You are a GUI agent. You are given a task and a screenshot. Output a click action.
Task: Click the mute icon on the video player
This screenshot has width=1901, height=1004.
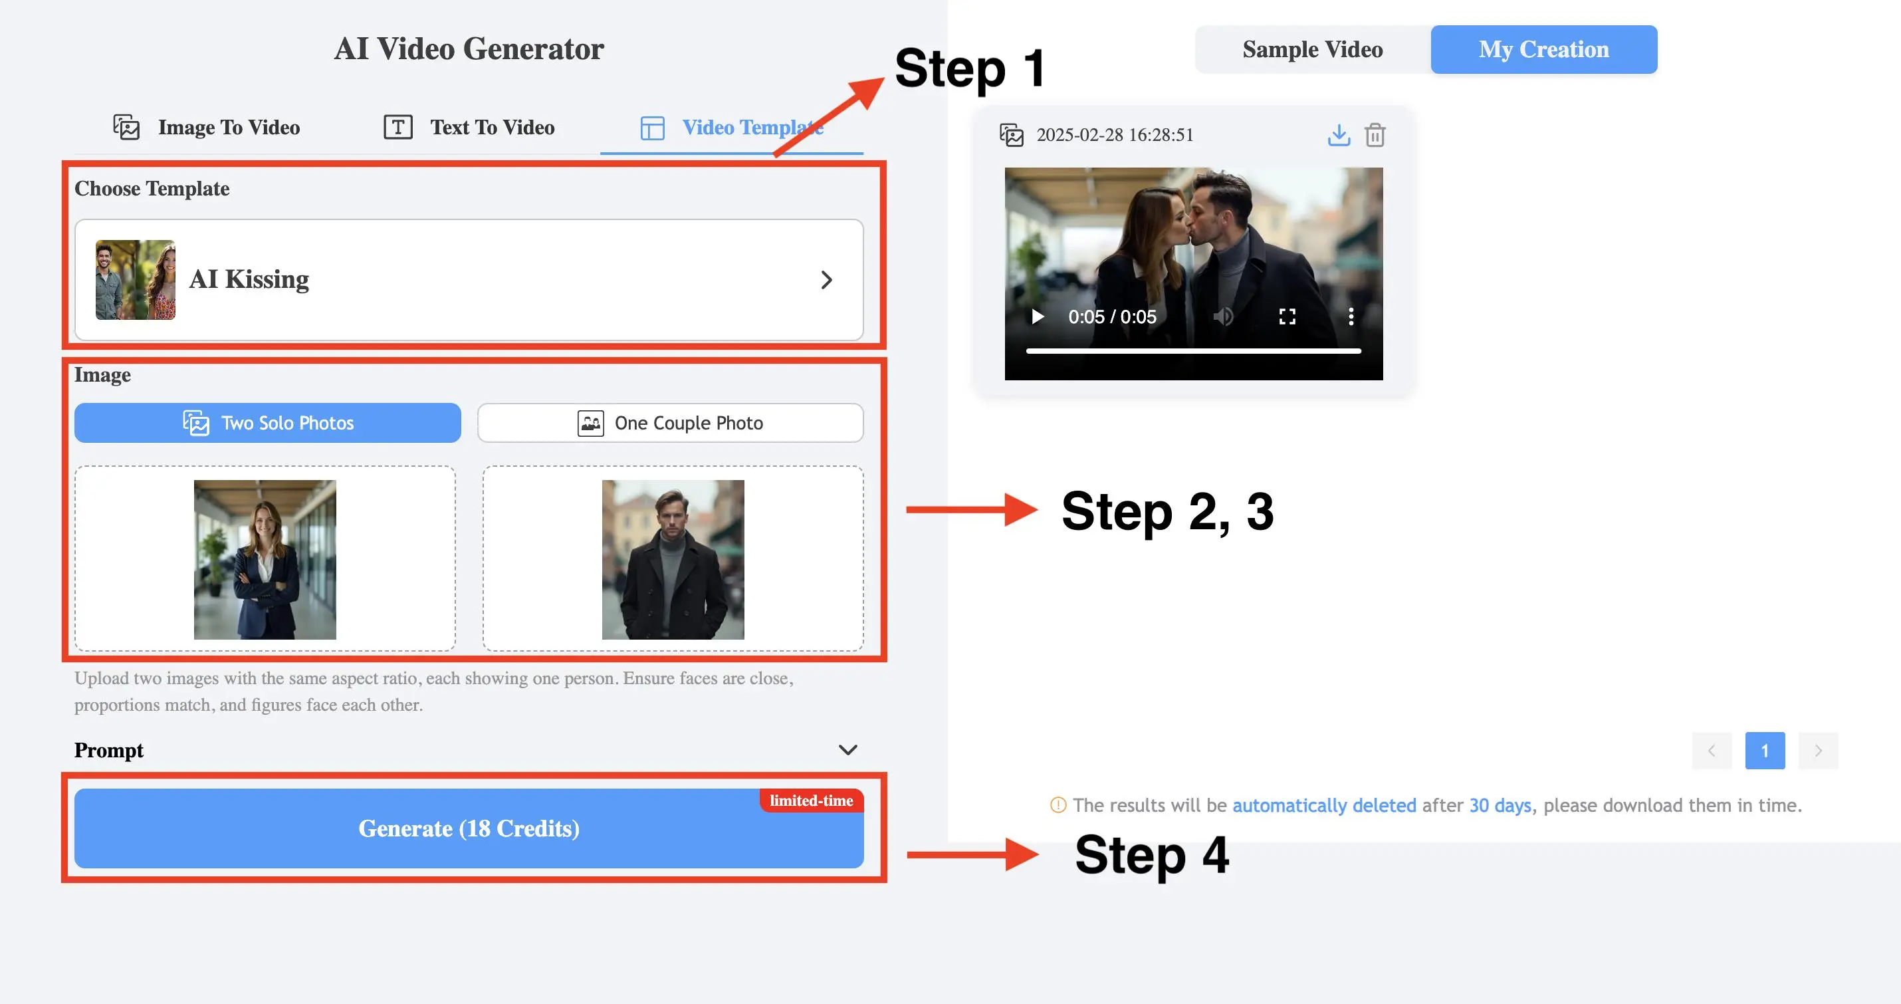pos(1222,317)
